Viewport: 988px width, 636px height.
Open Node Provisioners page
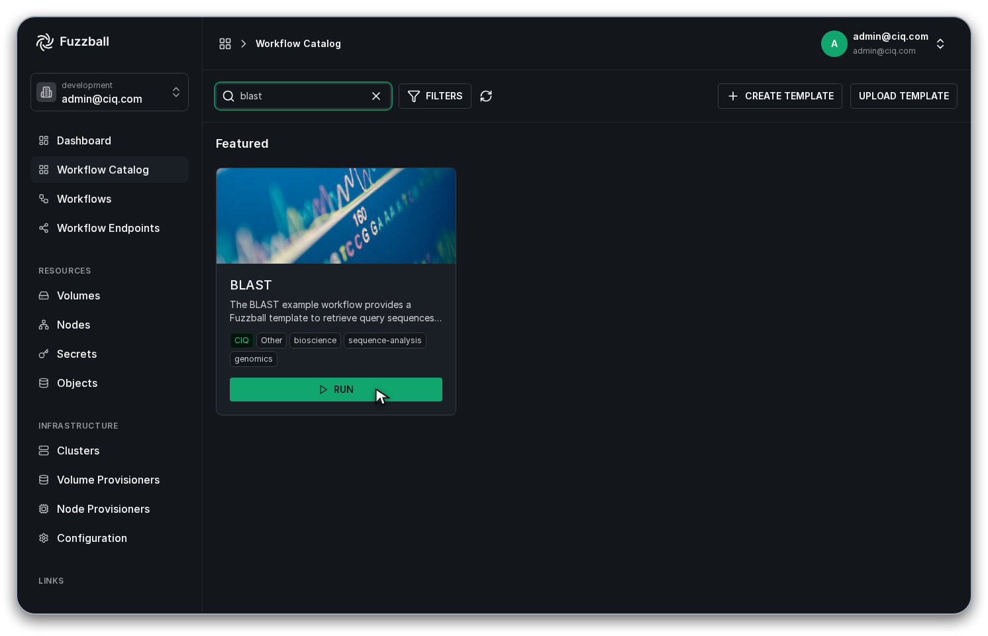[109, 509]
